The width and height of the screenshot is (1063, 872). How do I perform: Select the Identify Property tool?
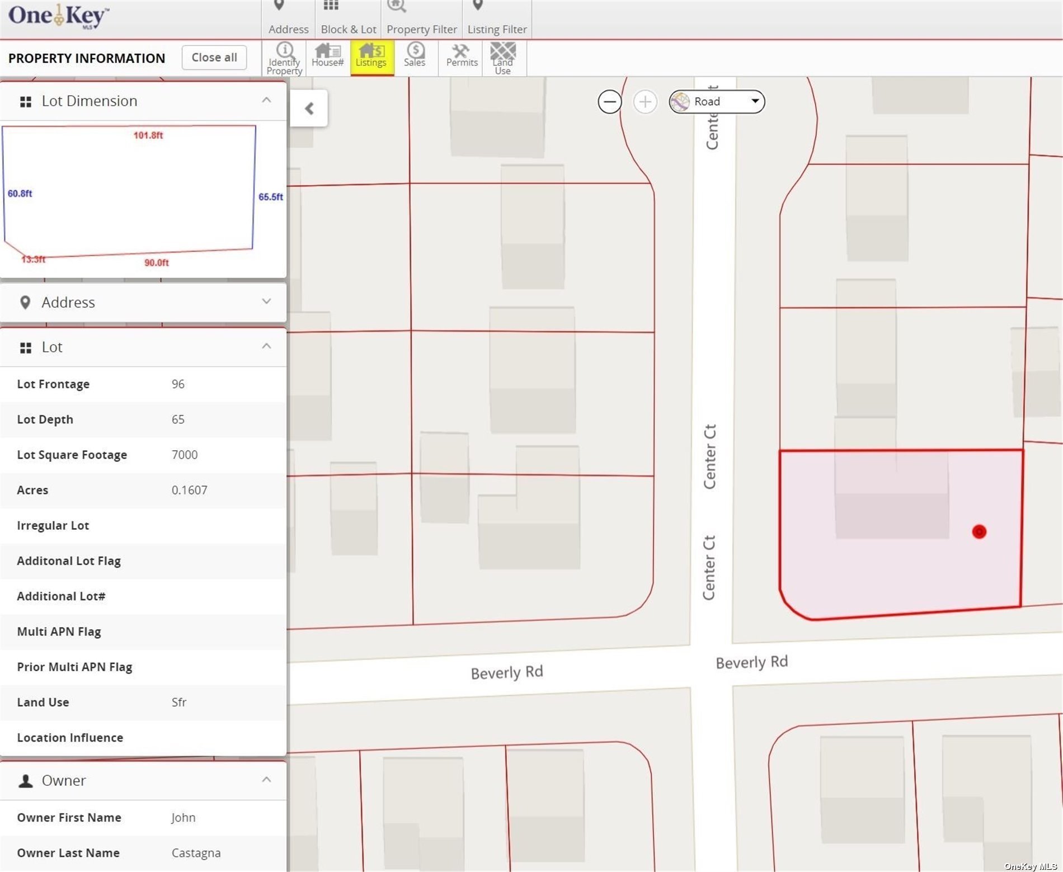click(x=284, y=58)
